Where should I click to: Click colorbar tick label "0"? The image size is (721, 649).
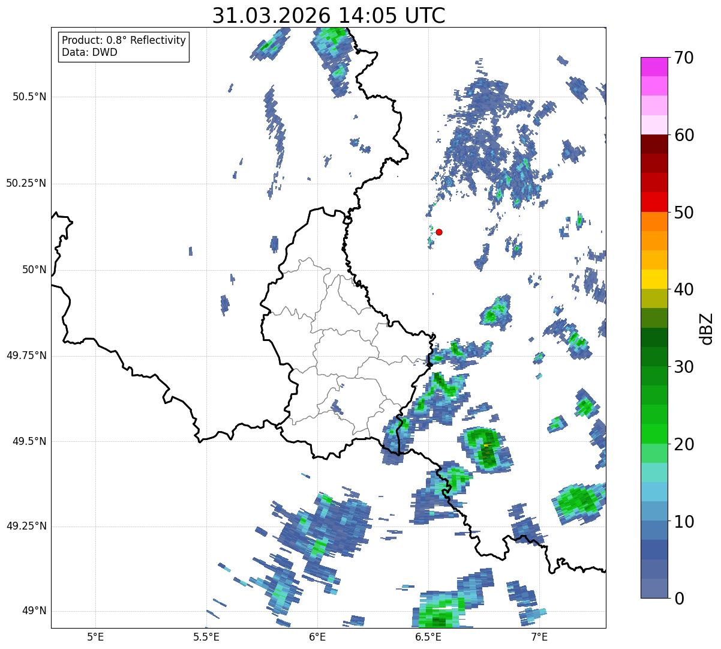click(679, 599)
